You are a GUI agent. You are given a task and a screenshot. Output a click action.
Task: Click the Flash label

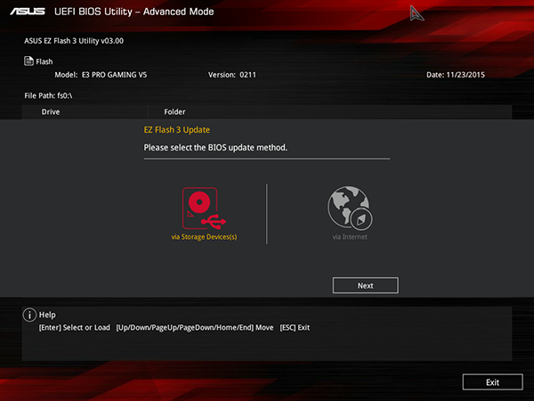[44, 61]
